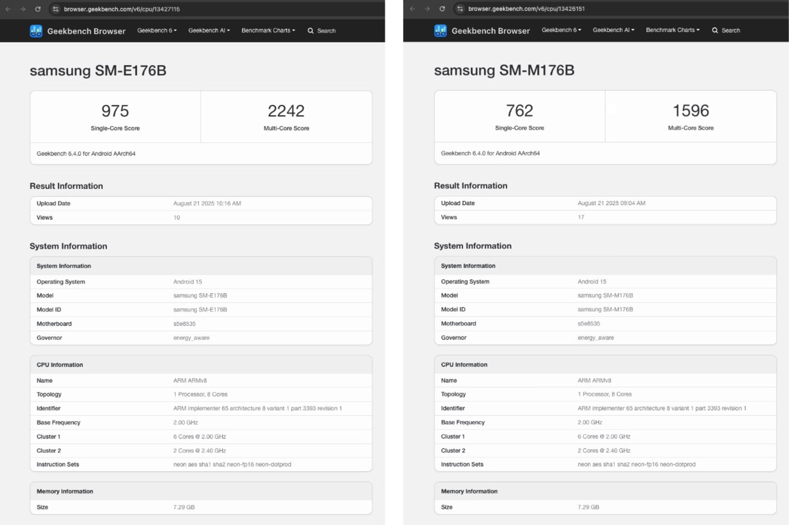
Task: Click Geekbench logo icon in left window
Action: [x=36, y=31]
